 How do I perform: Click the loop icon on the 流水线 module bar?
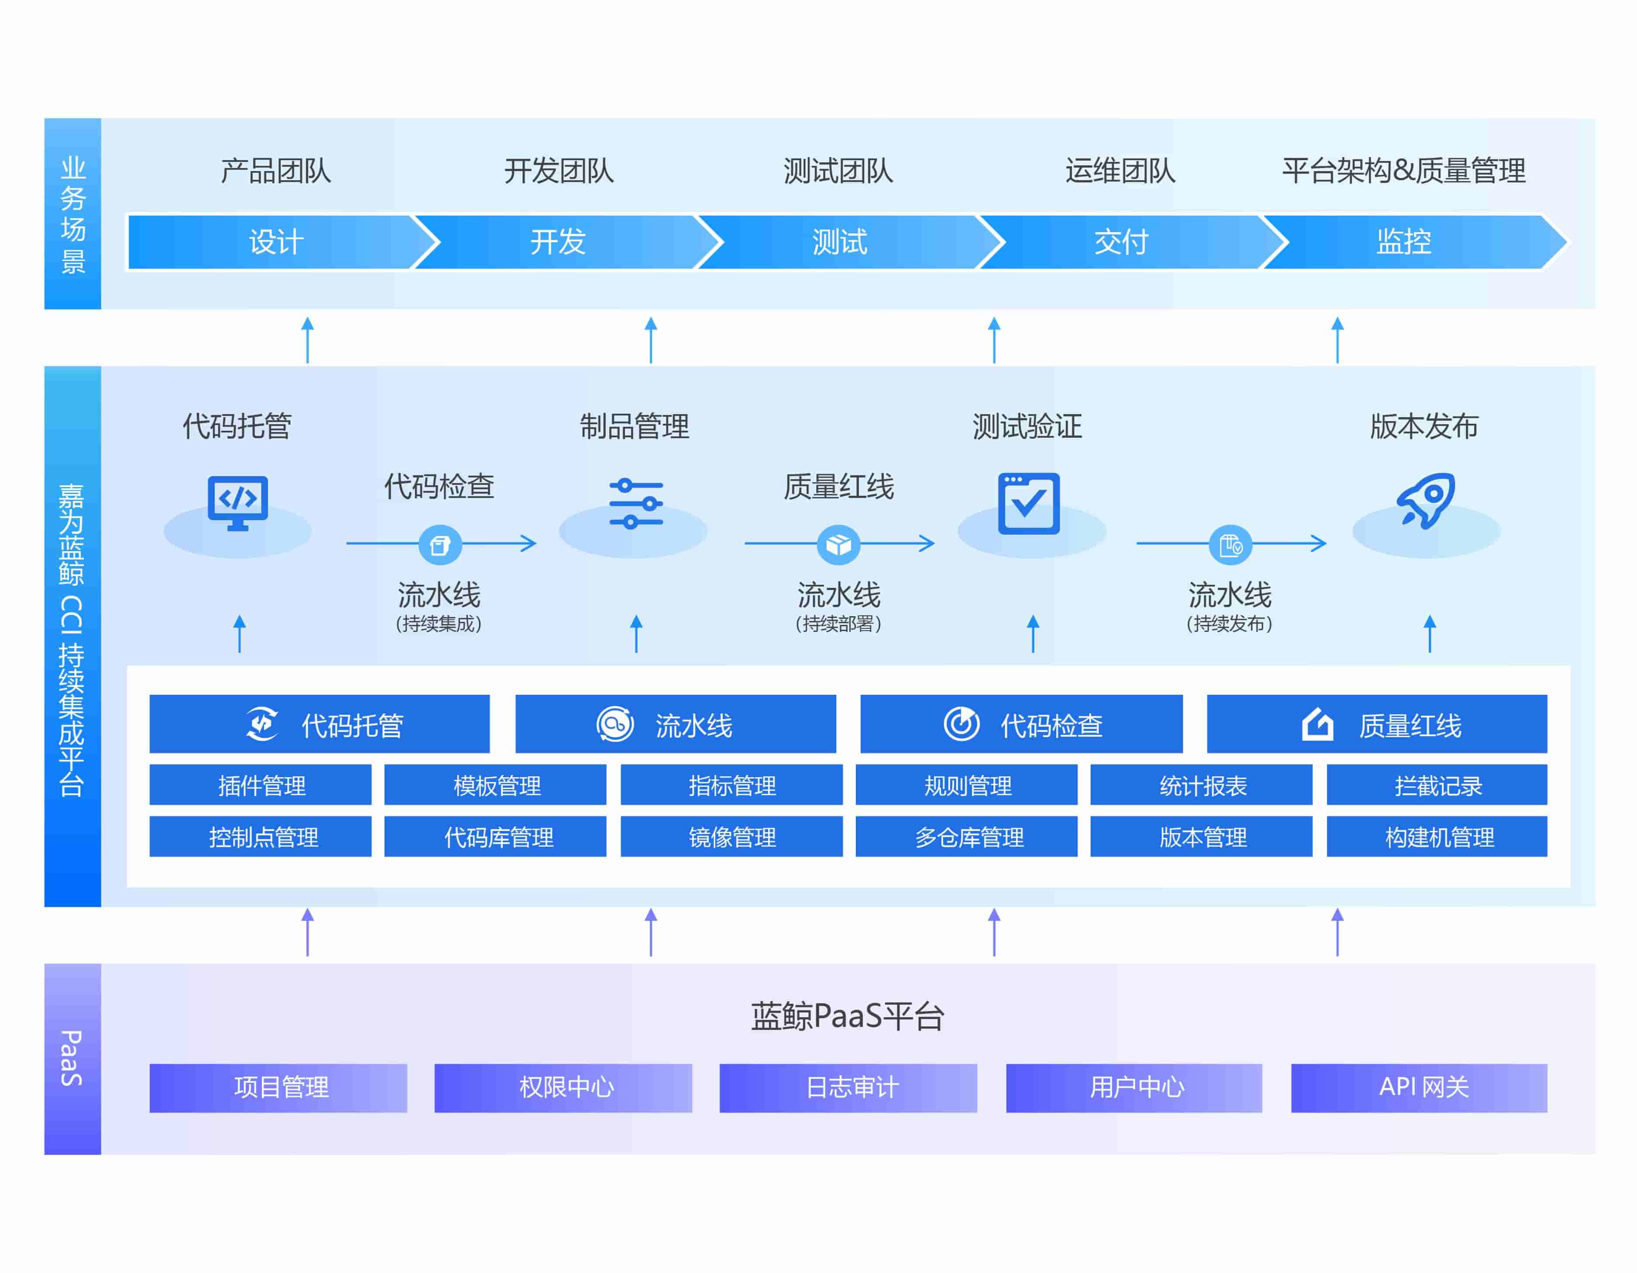[614, 724]
